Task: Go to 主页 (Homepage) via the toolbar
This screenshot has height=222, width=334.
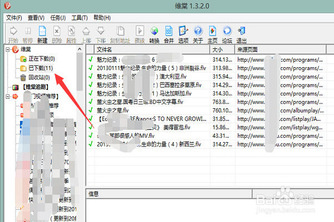Action: coord(213,34)
